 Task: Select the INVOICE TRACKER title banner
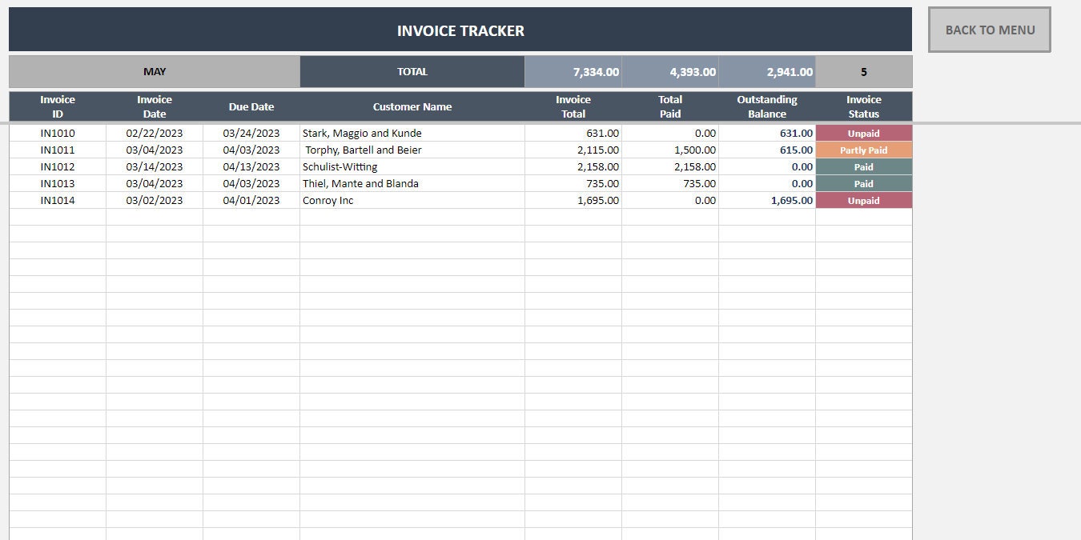(460, 30)
